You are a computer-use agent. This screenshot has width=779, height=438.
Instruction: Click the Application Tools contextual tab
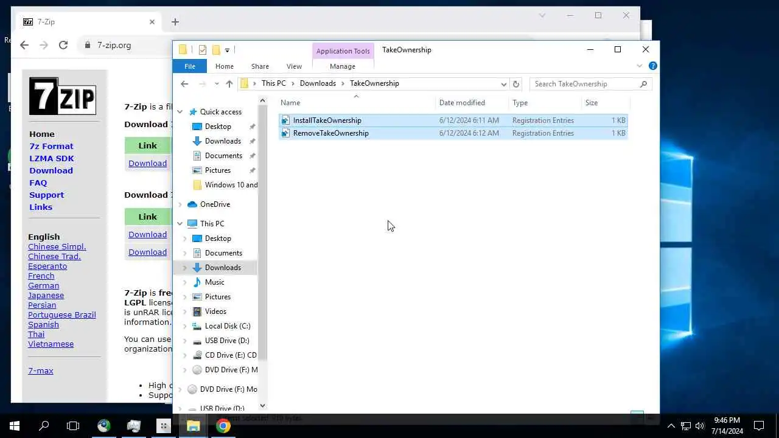343,51
